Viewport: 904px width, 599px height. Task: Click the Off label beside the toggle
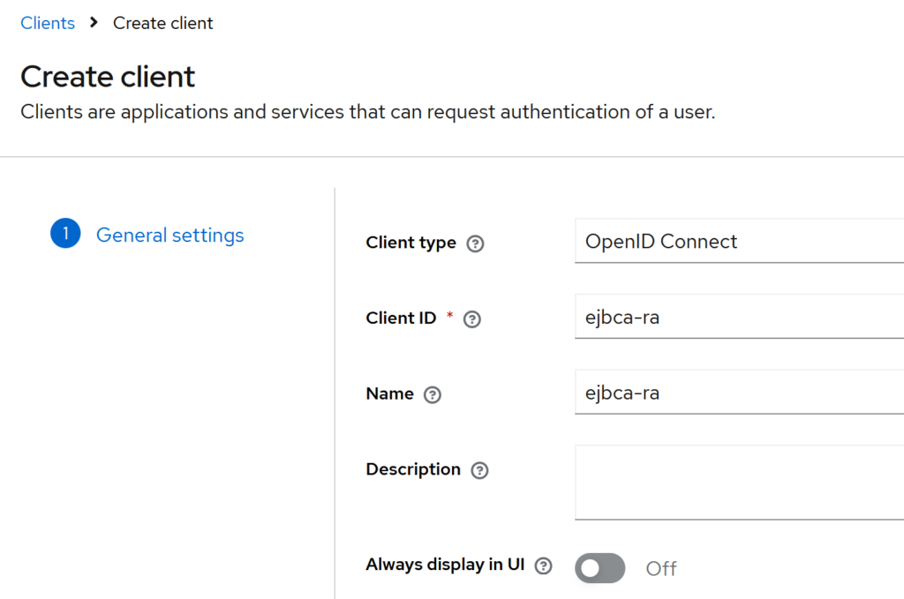click(x=661, y=569)
